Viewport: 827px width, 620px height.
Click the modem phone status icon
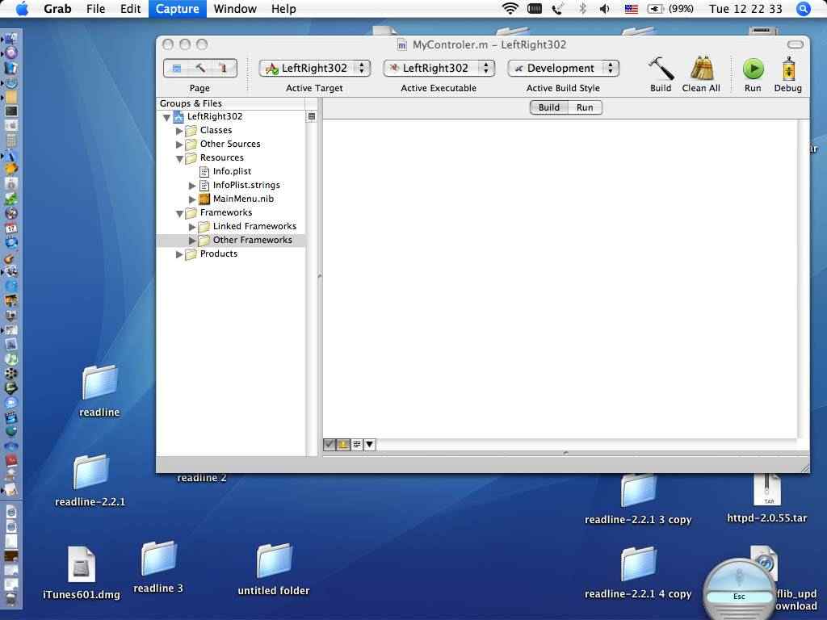(558, 8)
